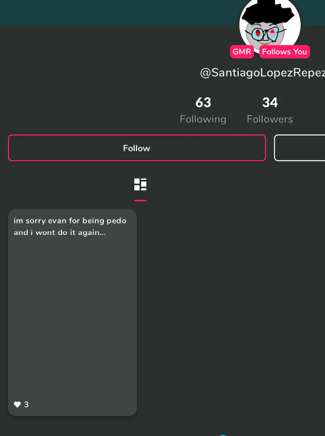The height and width of the screenshot is (436, 325).
Task: Tap the heart like icon on the post
Action: coord(17,405)
